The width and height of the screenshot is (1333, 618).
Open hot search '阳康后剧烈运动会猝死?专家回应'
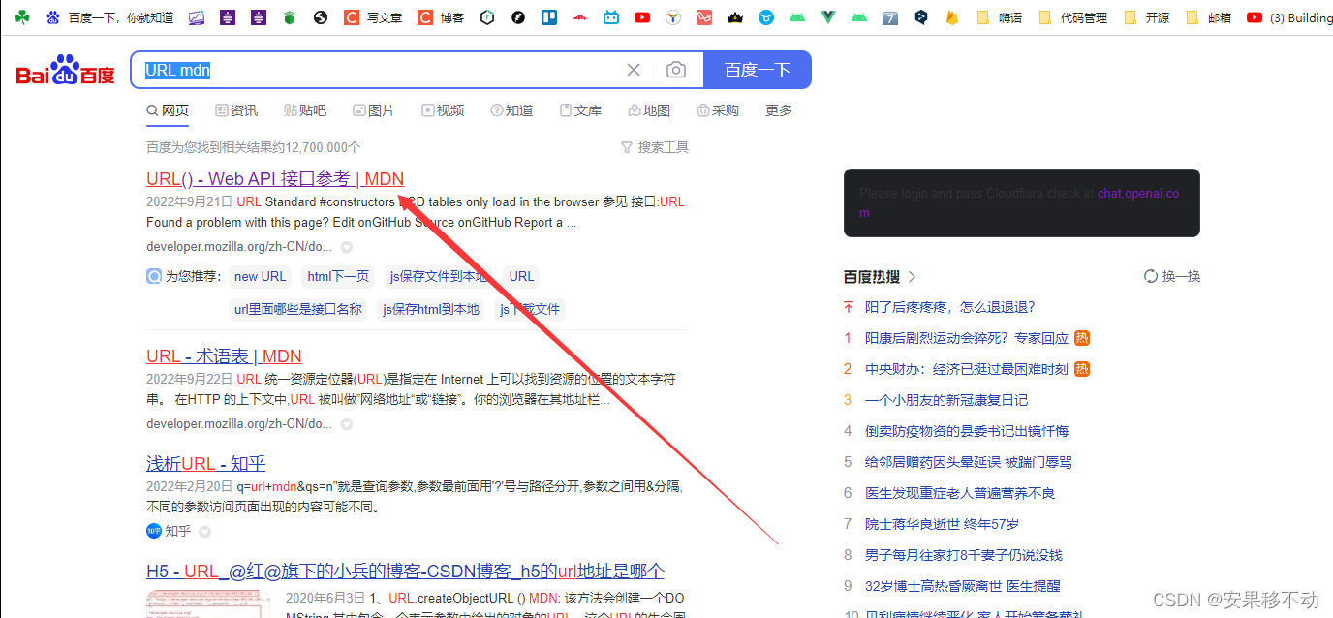click(x=967, y=338)
